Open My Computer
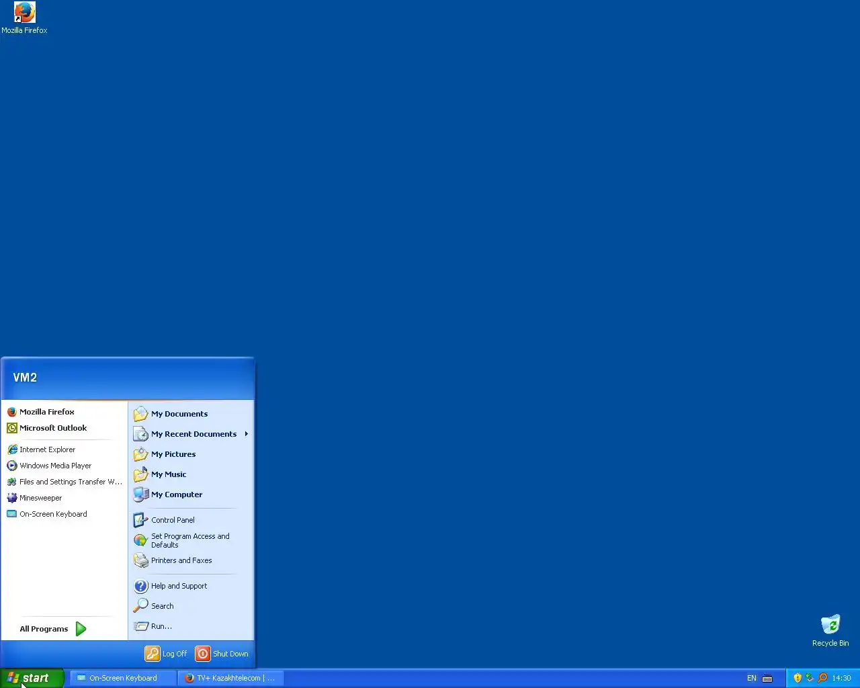860x688 pixels. [191, 494]
